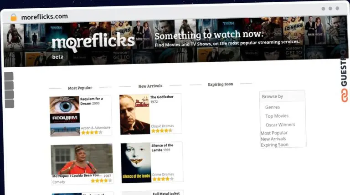350x195 pixels.
Task: Select Most Popular link in sidebar
Action: point(274,133)
